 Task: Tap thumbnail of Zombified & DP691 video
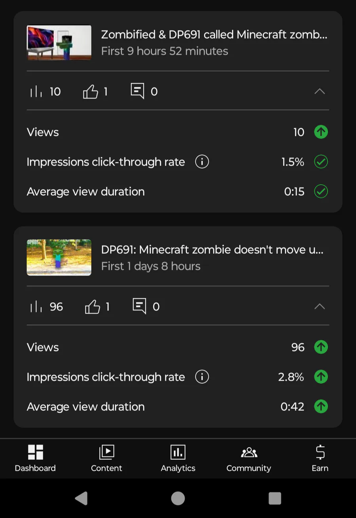[x=59, y=43]
